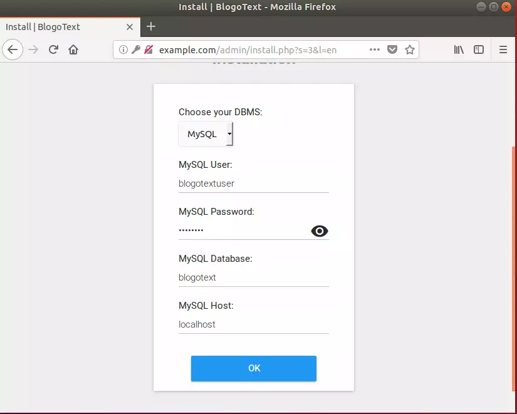Screen dimensions: 517x414
Task: Open the Firefox hamburger menu
Action: [503, 49]
